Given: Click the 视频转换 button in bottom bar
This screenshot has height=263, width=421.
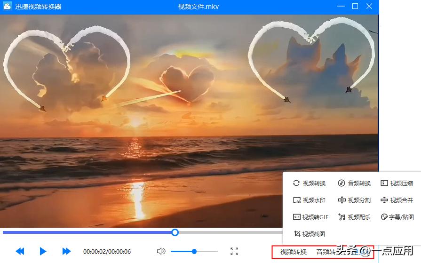Looking at the screenshot, I should [x=294, y=252].
